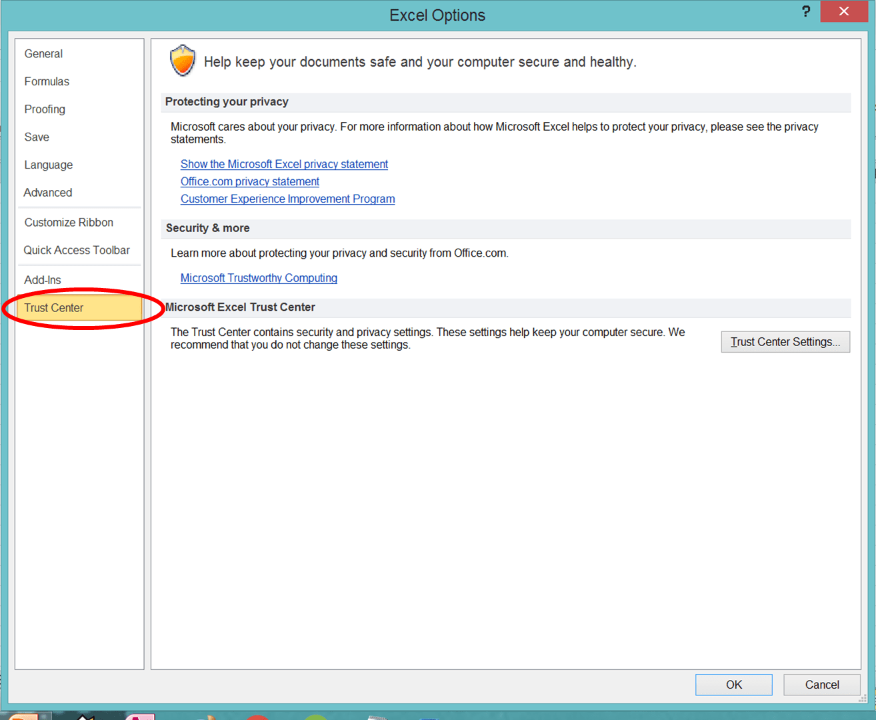Open Customer Experience Improvement Program link
876x720 pixels.
[x=287, y=199]
